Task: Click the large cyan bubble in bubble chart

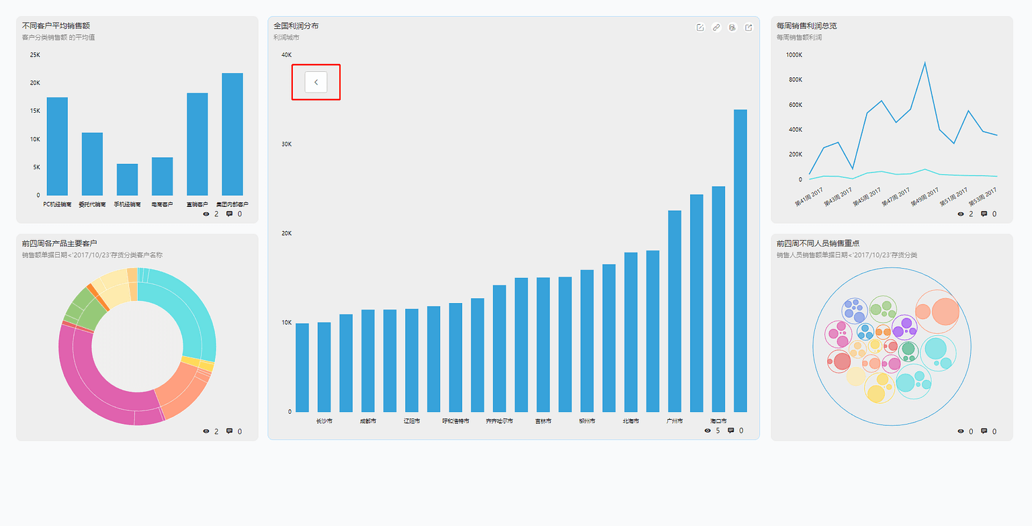Action: point(935,349)
